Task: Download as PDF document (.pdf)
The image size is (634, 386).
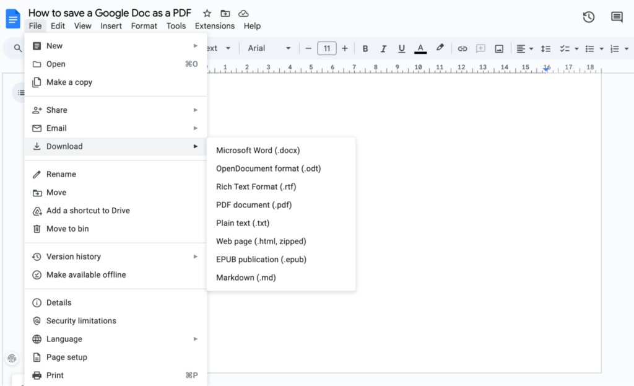Action: [281, 205]
